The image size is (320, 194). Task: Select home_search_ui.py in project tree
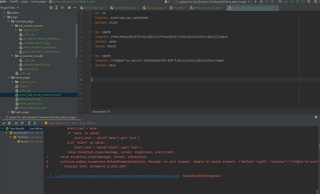coord(31,103)
